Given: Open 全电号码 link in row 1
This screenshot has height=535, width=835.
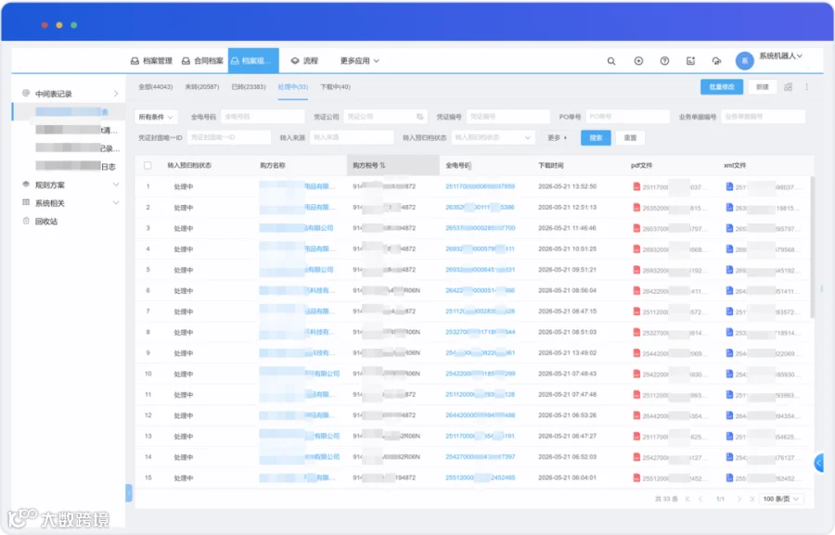Looking at the screenshot, I should coord(480,186).
